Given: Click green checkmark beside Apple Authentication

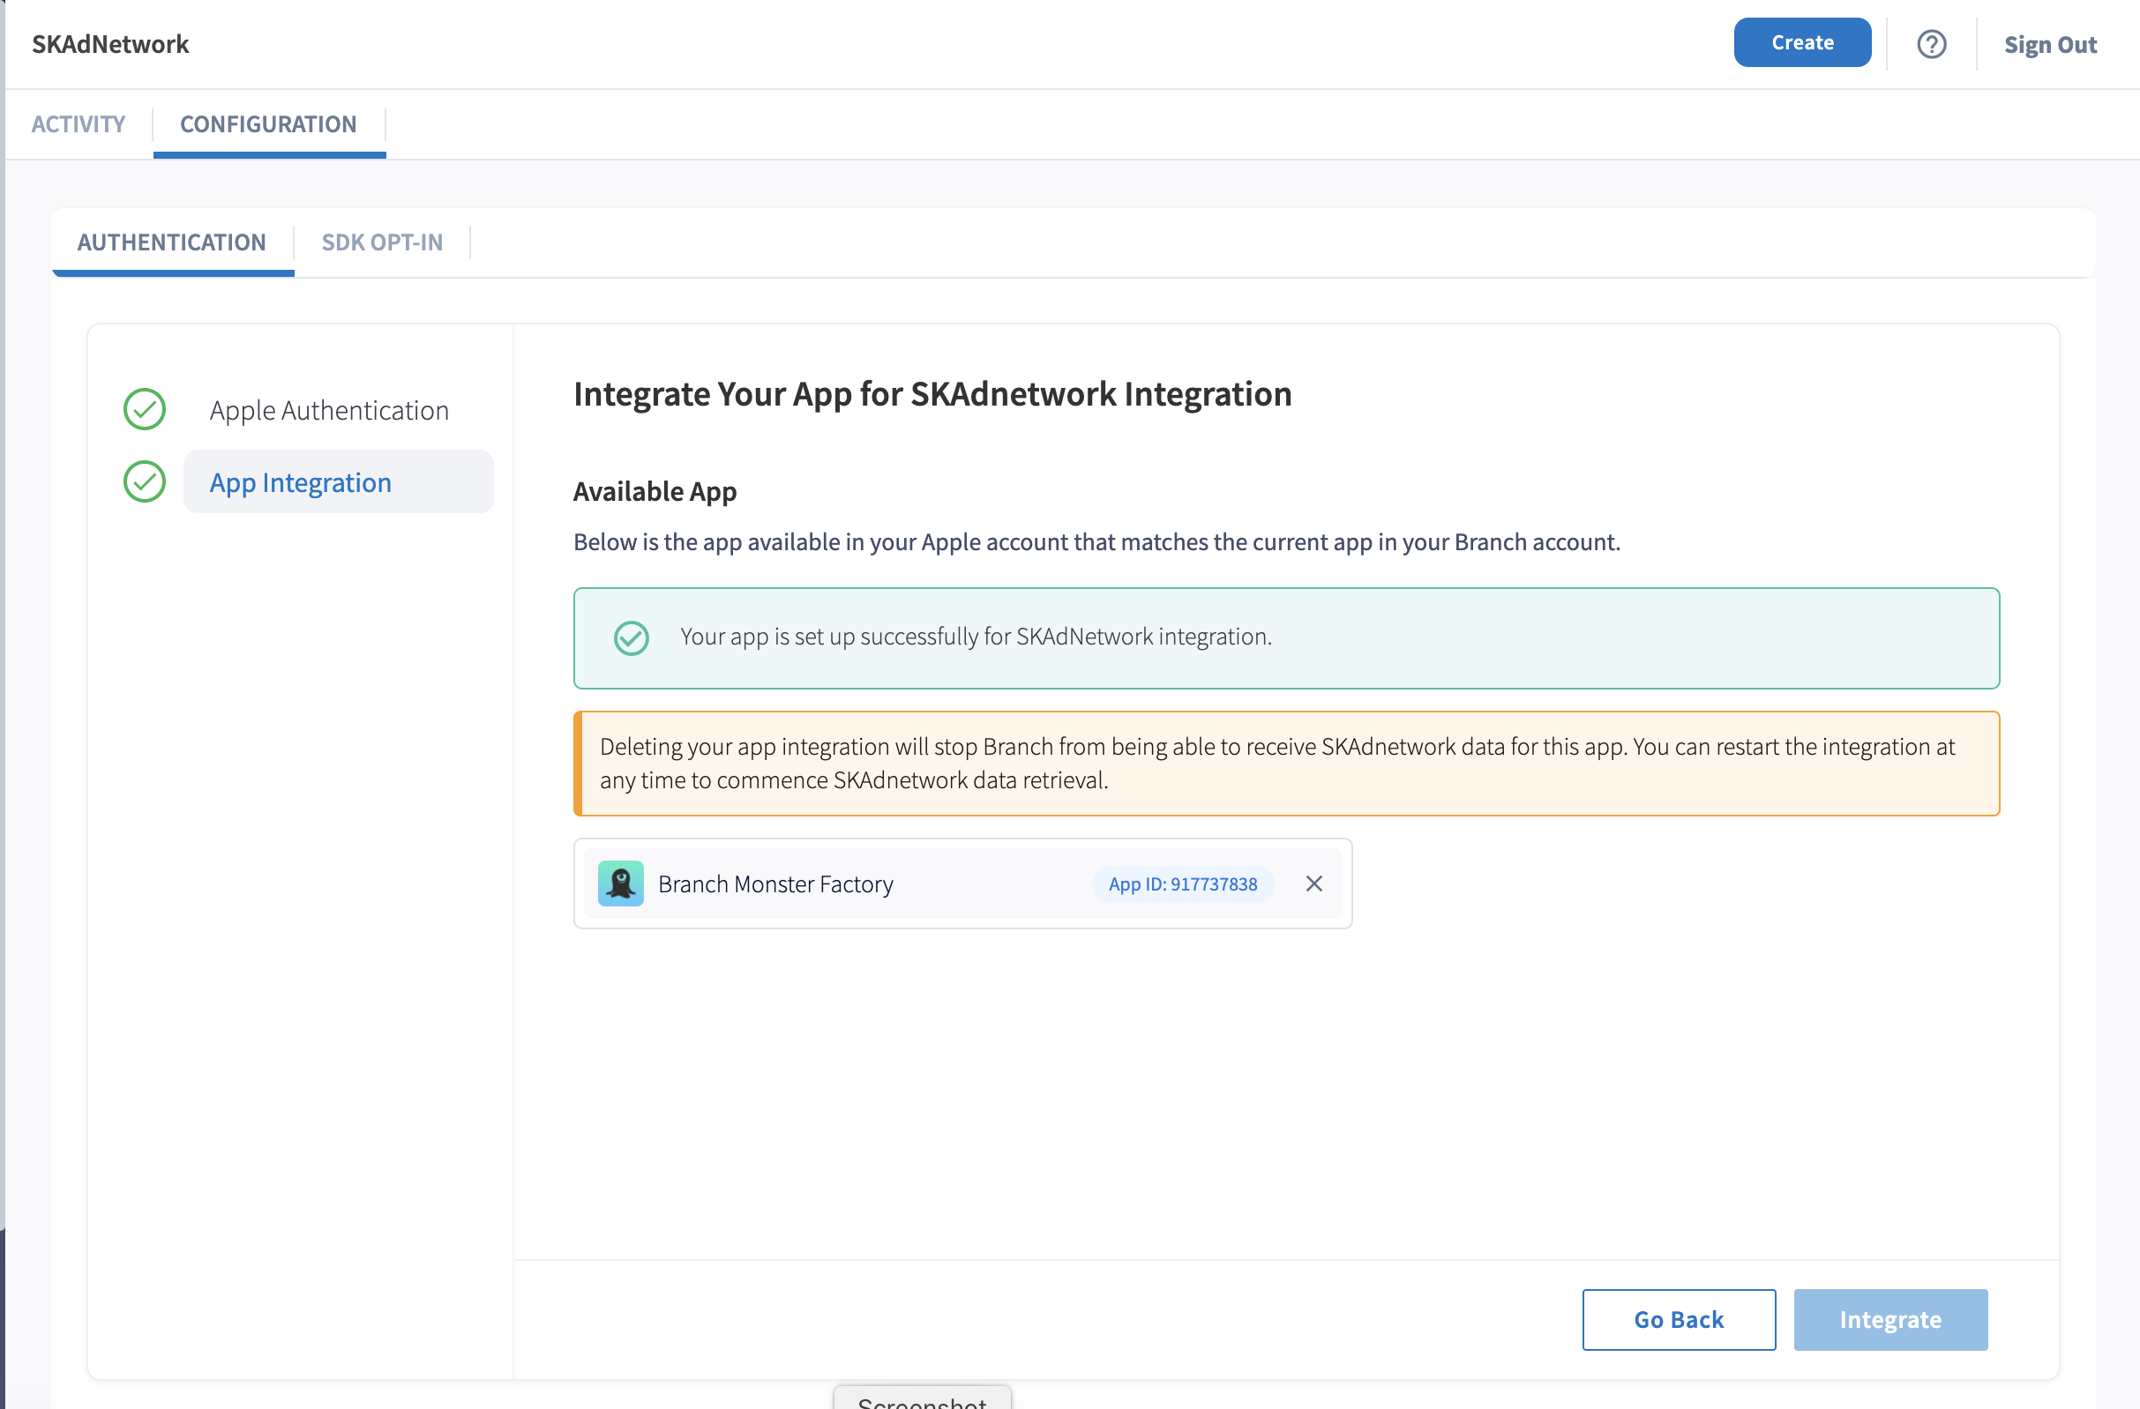Looking at the screenshot, I should (144, 410).
